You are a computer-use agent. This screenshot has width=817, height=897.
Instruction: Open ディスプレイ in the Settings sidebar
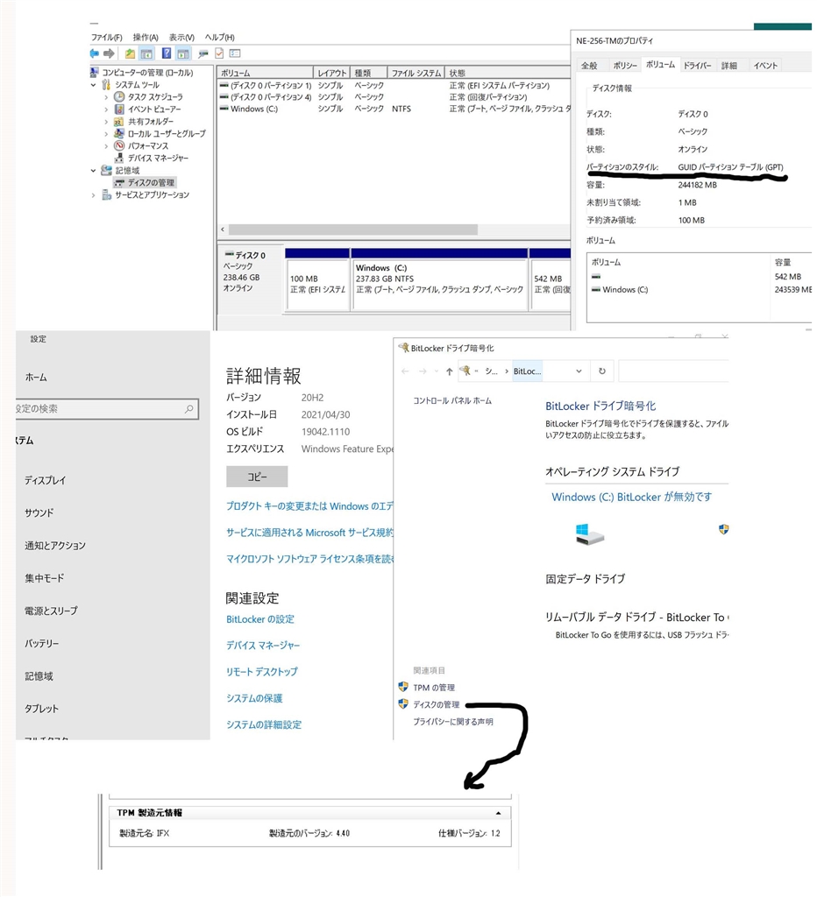[46, 480]
